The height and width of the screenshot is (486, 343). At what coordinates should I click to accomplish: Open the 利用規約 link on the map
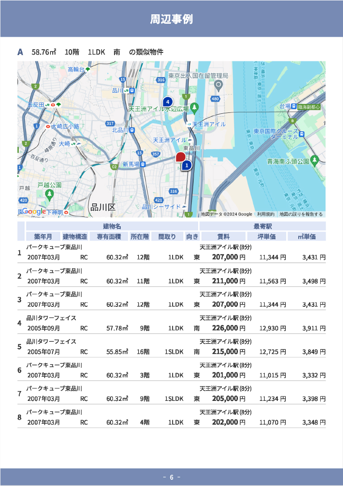tap(266, 214)
